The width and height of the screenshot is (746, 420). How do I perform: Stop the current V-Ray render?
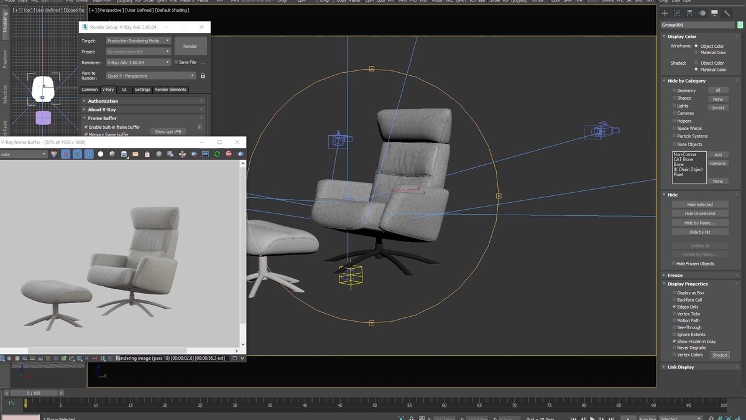click(x=227, y=154)
